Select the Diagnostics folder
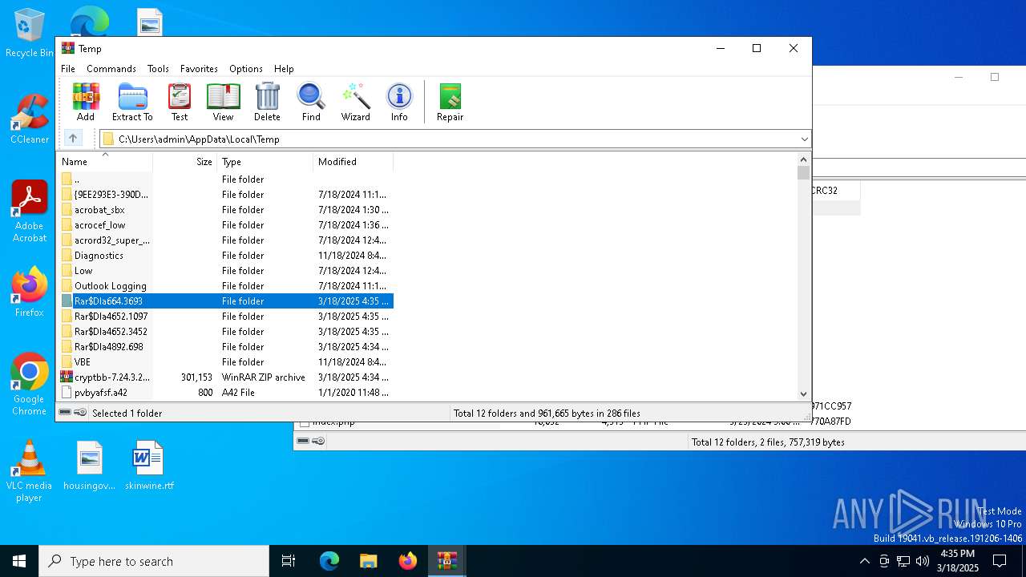The width and height of the screenshot is (1026, 577). pyautogui.click(x=226, y=256)
